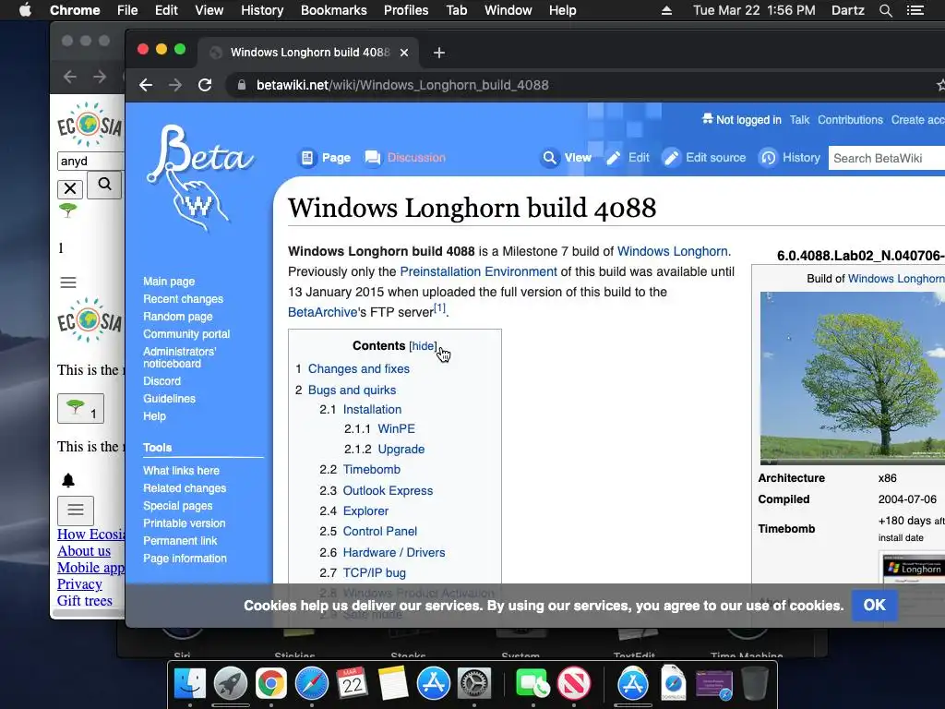Open About us link in Ecosia window
Viewport: 945px width, 709px height.
pyautogui.click(x=84, y=551)
